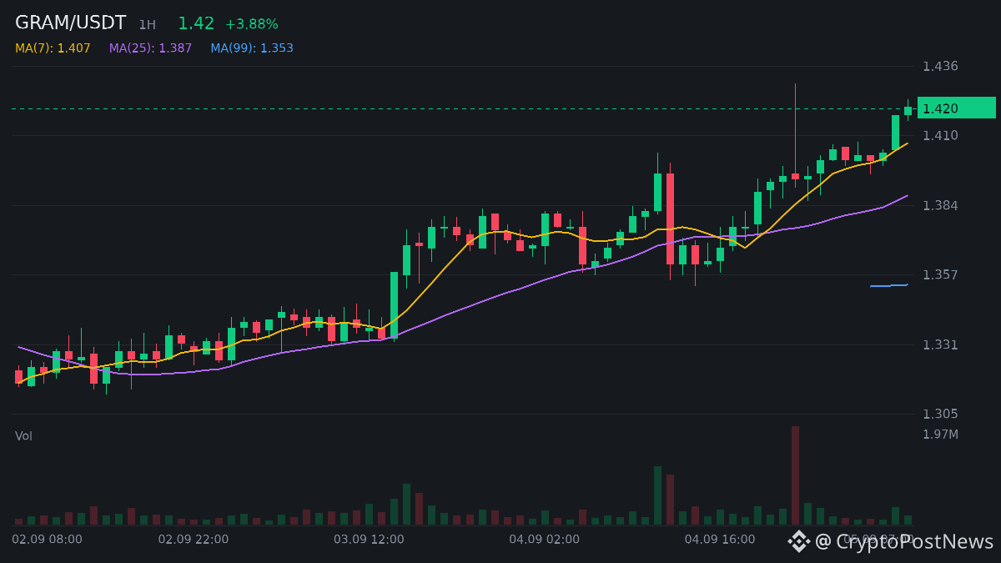Switch the 1H timeframe label
Viewport: 1001px width, 563px height.
point(147,25)
